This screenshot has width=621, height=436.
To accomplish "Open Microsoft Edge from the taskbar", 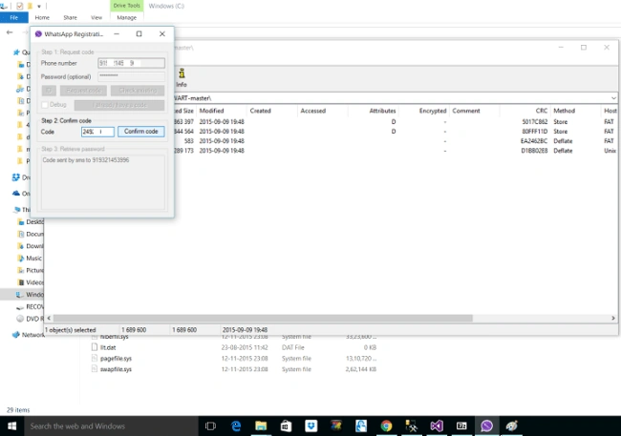I will pos(236,426).
